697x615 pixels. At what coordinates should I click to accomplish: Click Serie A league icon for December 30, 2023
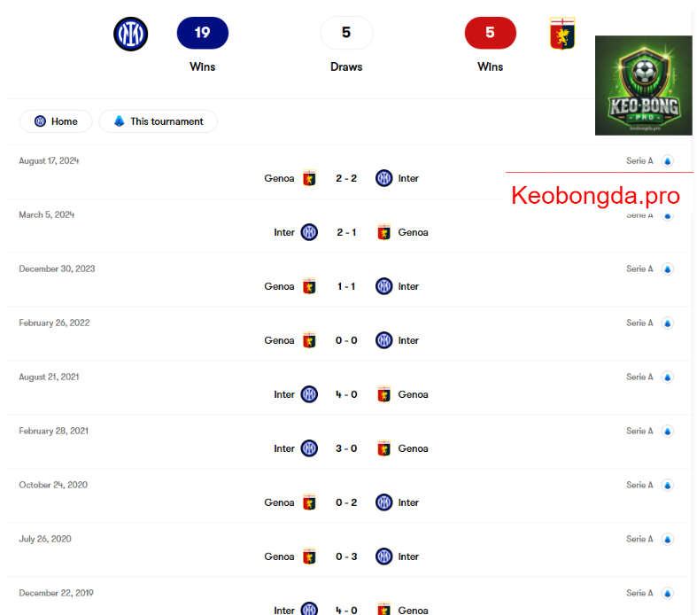pyautogui.click(x=667, y=269)
